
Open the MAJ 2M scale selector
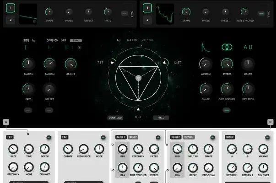[x=133, y=40]
